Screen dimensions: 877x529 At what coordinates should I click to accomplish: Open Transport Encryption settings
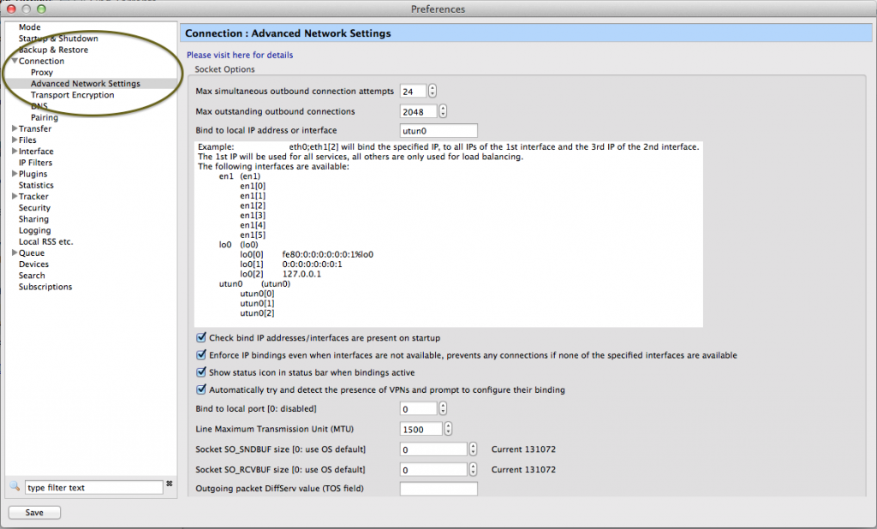[x=72, y=94]
